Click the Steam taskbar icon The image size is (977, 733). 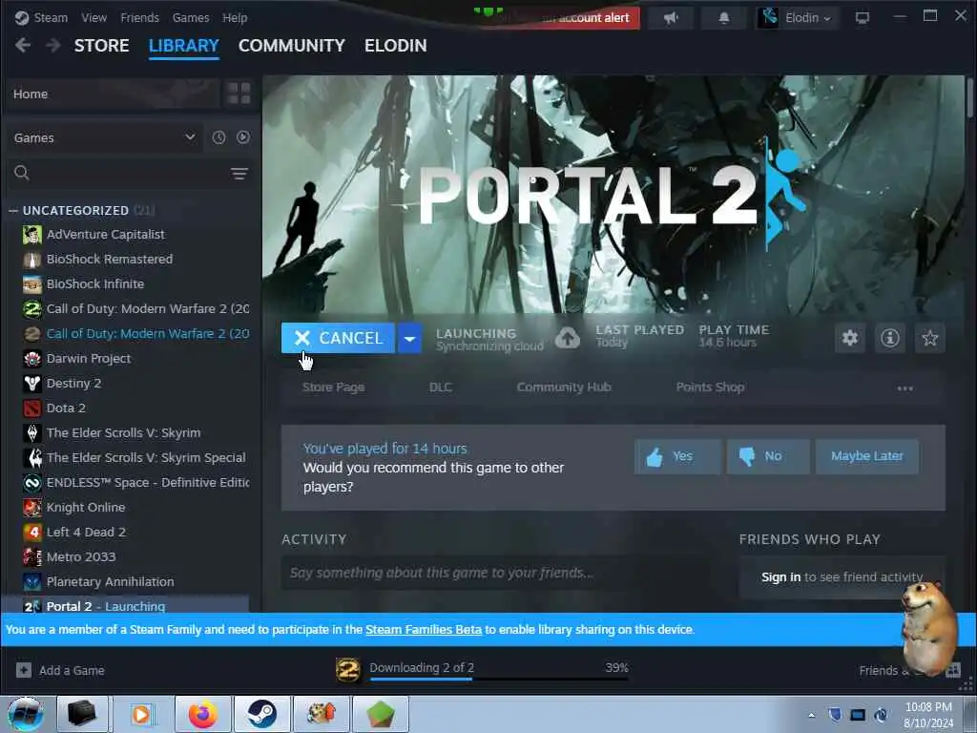pos(262,714)
